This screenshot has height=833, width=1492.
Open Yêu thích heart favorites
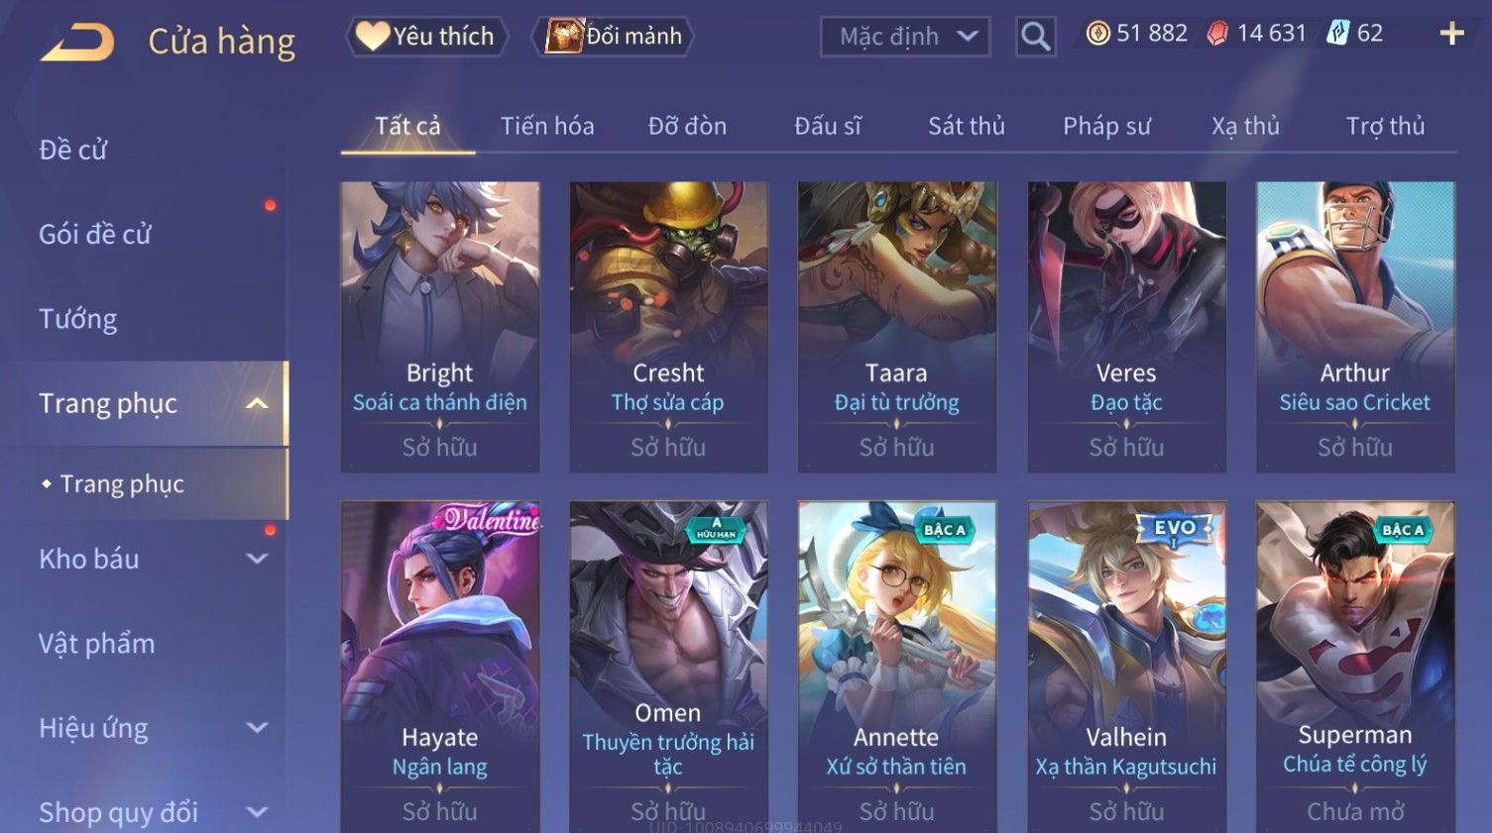click(x=426, y=37)
